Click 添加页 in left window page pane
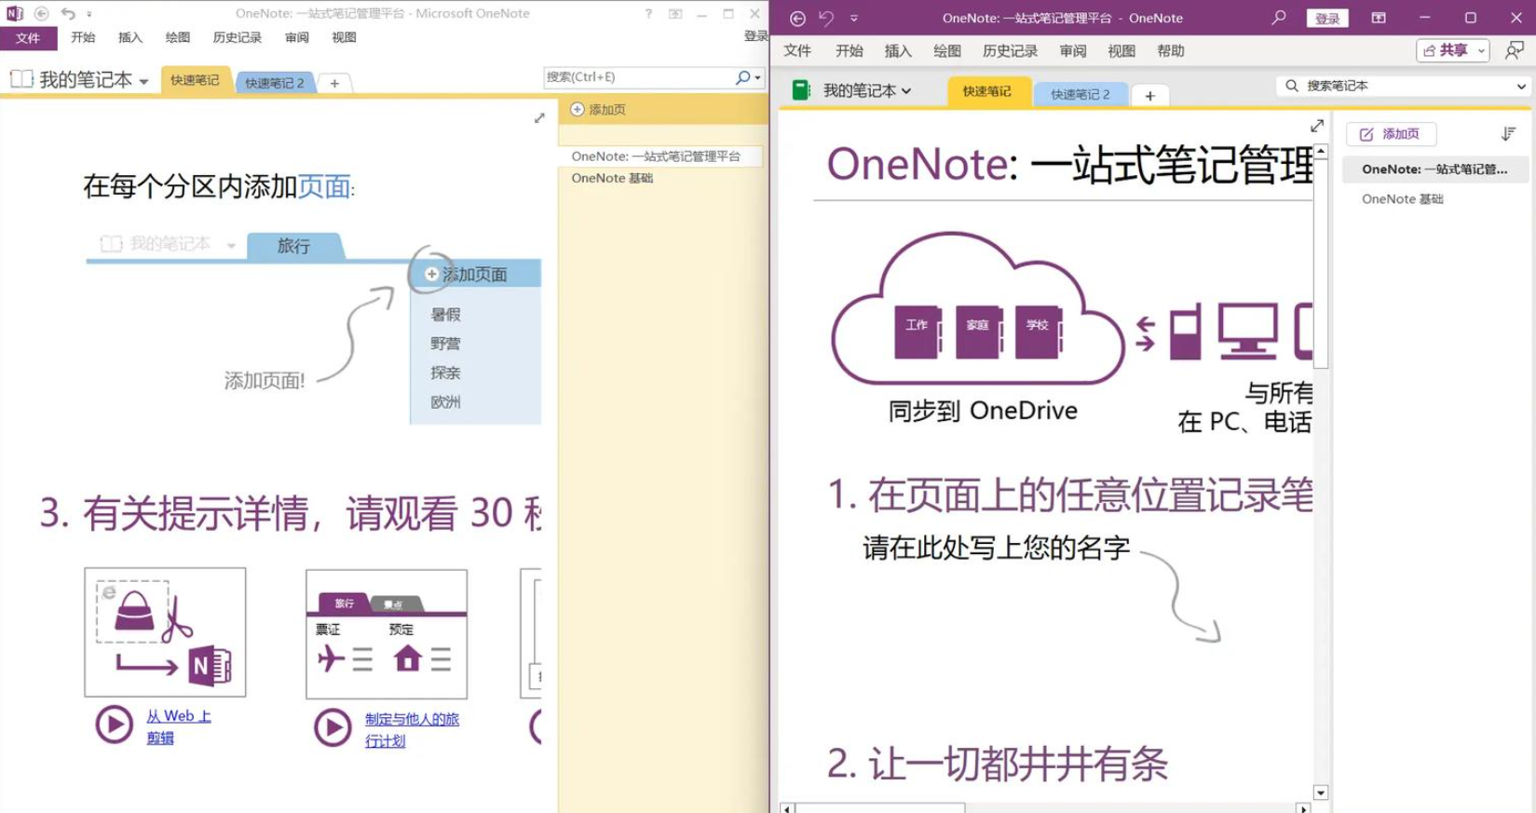The image size is (1536, 813). pyautogui.click(x=598, y=110)
